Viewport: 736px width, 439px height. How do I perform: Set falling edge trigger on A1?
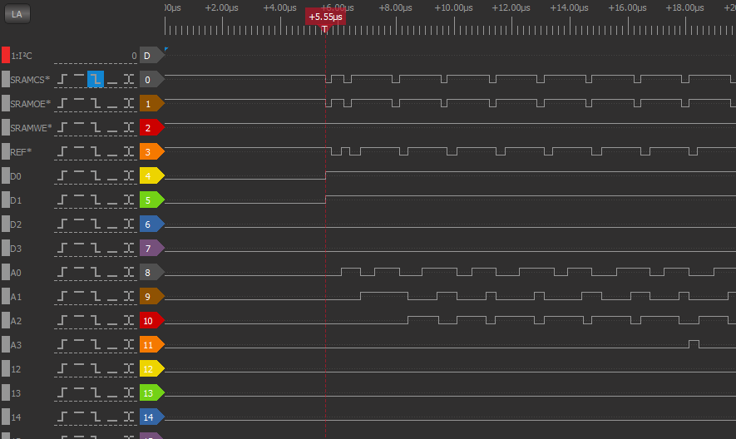[x=96, y=297]
